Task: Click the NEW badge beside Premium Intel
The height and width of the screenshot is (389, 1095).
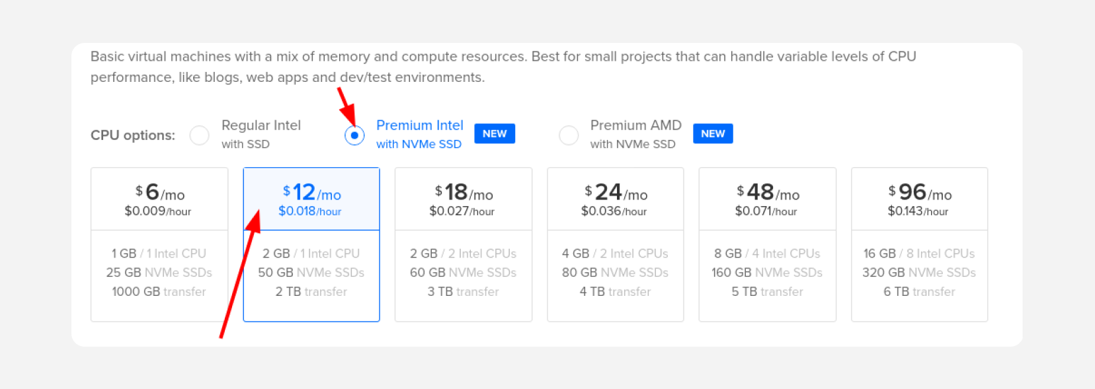Action: point(495,134)
